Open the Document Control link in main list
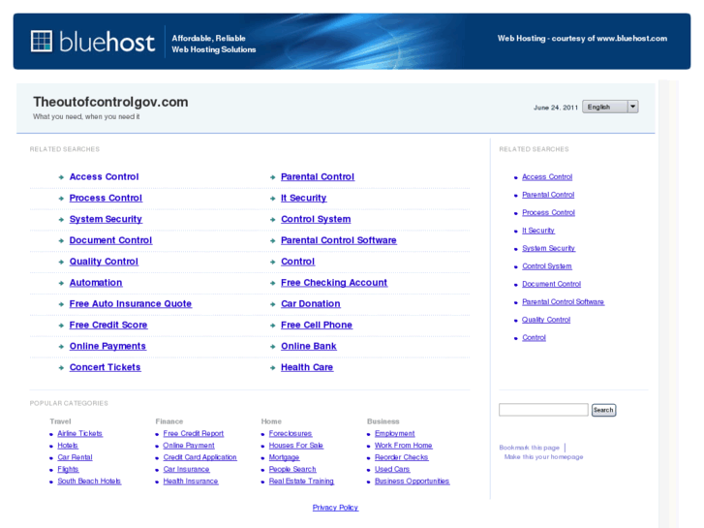704x528 pixels. [111, 240]
